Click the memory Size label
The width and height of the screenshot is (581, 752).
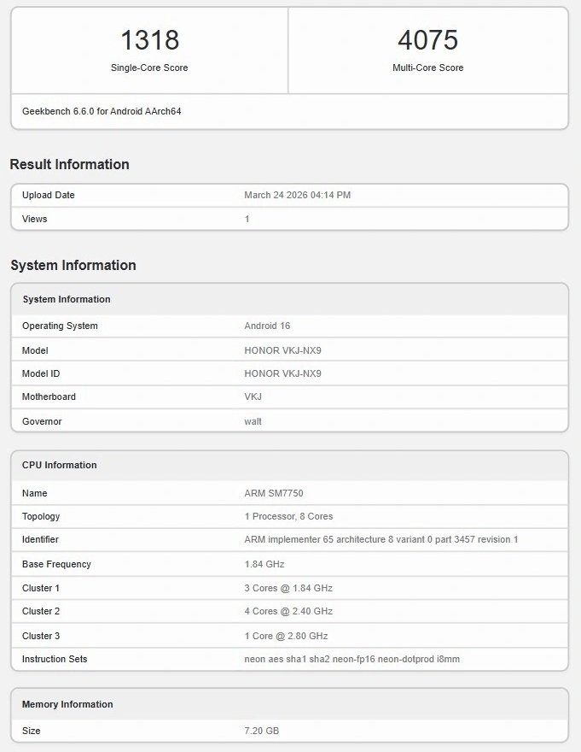click(x=31, y=731)
